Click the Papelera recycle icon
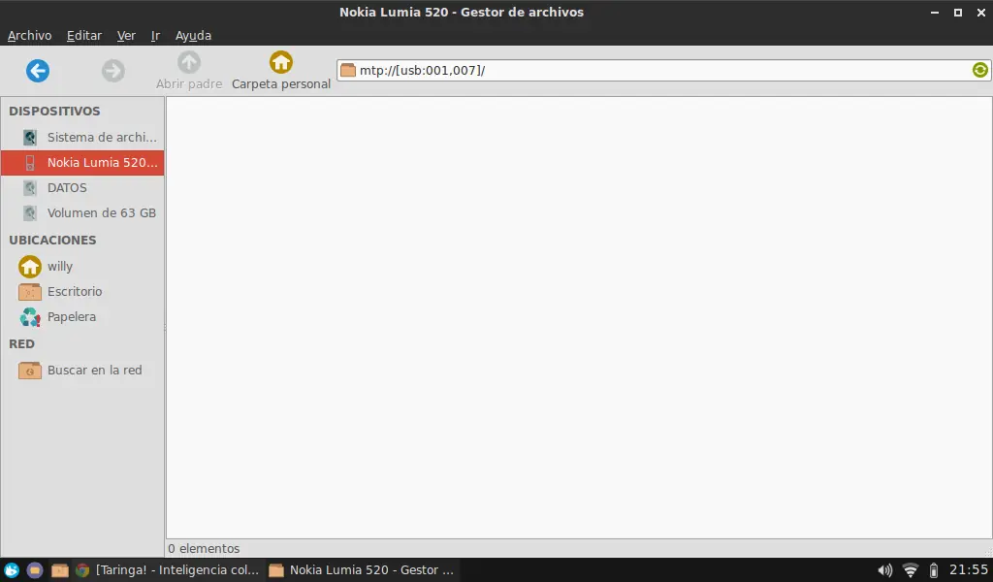 [x=30, y=316]
